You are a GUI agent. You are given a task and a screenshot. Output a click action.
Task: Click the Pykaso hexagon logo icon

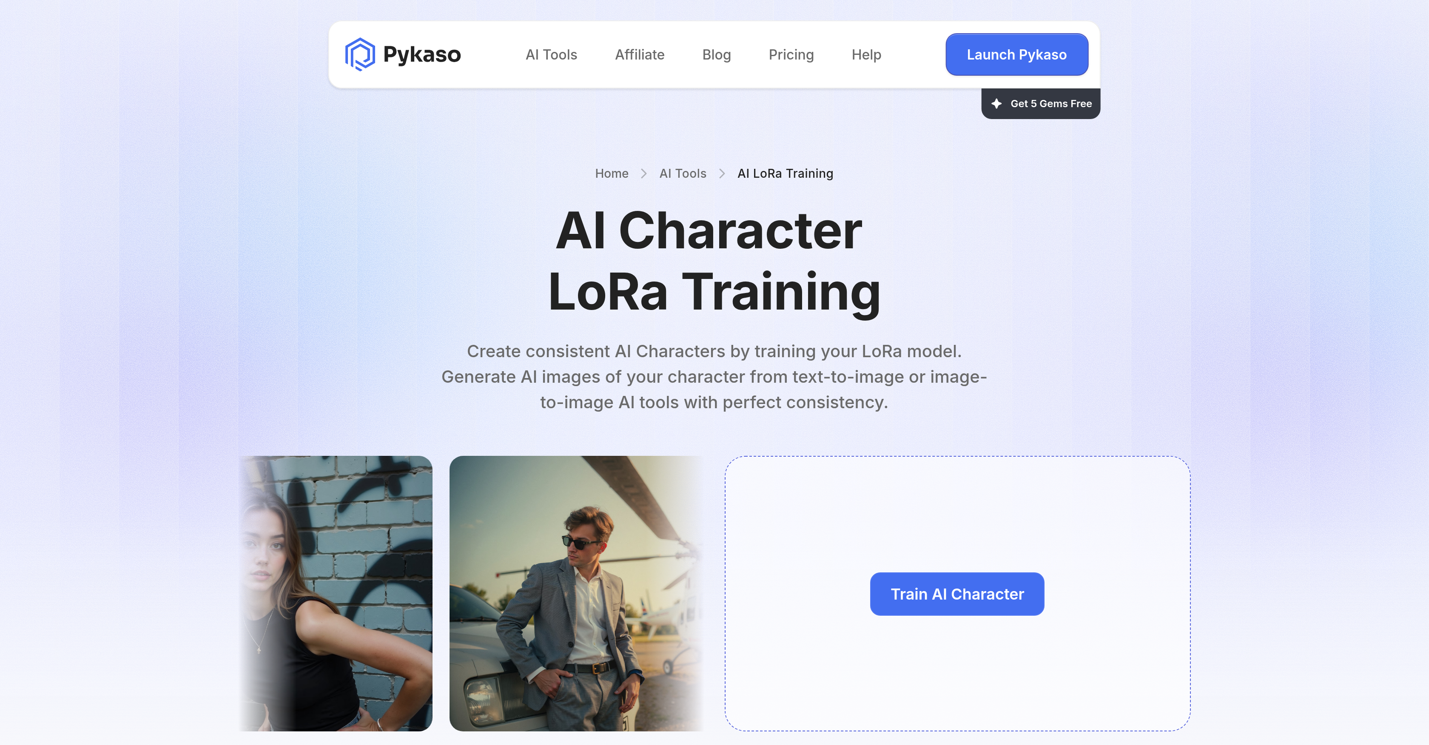click(x=360, y=54)
